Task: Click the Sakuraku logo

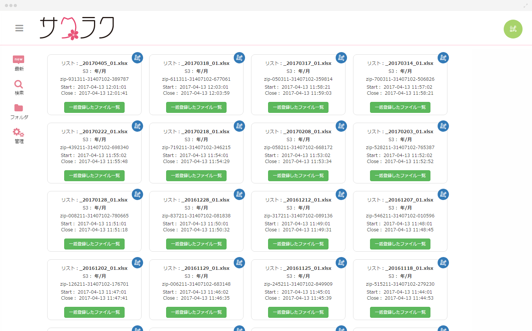Action: 77,28
